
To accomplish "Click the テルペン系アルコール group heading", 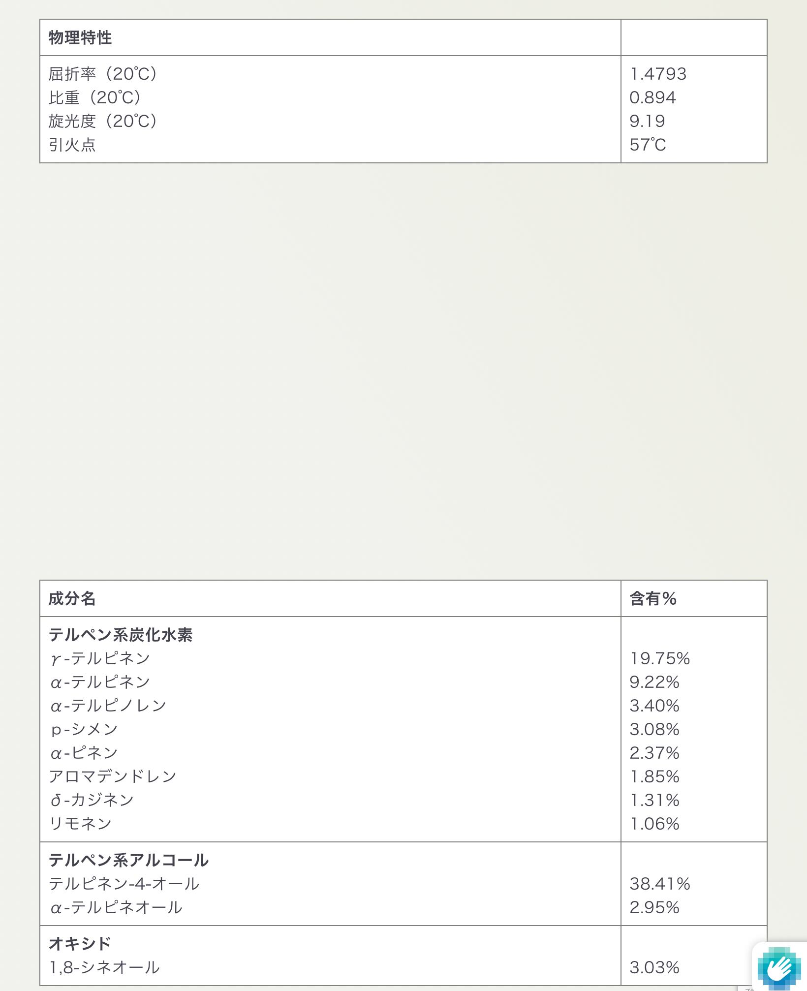I will [x=128, y=860].
